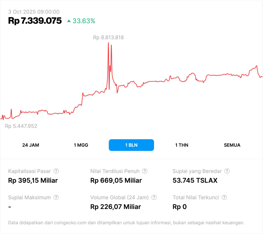Show SEMUA time price history
The image size is (263, 234).
click(x=232, y=145)
